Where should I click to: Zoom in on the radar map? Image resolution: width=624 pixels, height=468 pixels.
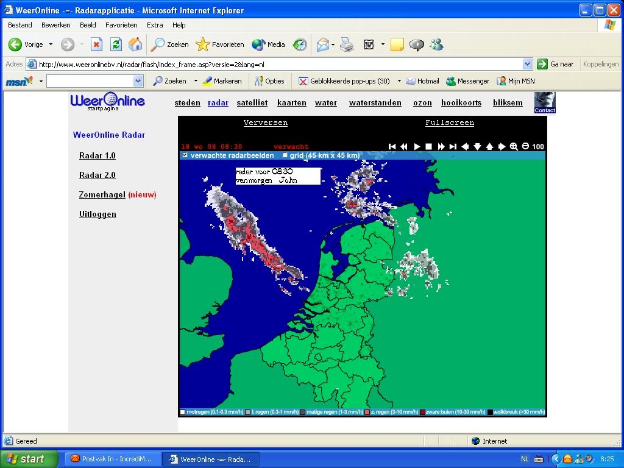[514, 146]
